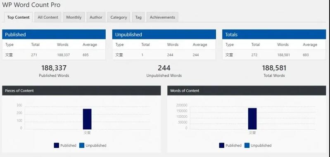The image size is (330, 157).
Task: Go to the Author tab
Action: point(96,17)
